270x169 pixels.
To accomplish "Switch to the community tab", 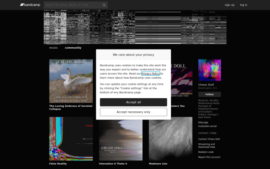I will pos(73,48).
